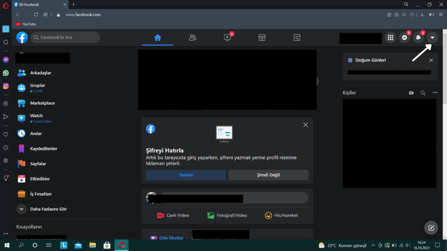The width and height of the screenshot is (447, 251).
Task: Click the Facebook'ta Ara search field
Action: click(66, 37)
